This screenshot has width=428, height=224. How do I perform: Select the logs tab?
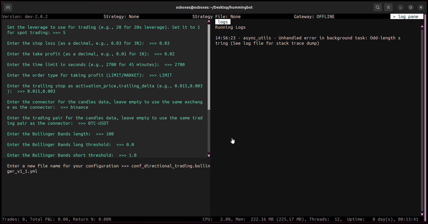pos(223,22)
